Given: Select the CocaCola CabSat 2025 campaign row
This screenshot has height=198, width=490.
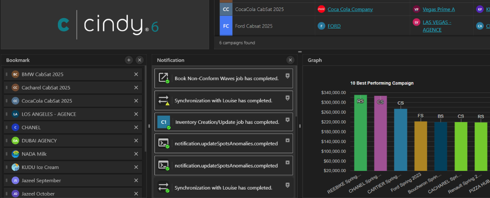Looking at the screenshot, I should (354, 9).
